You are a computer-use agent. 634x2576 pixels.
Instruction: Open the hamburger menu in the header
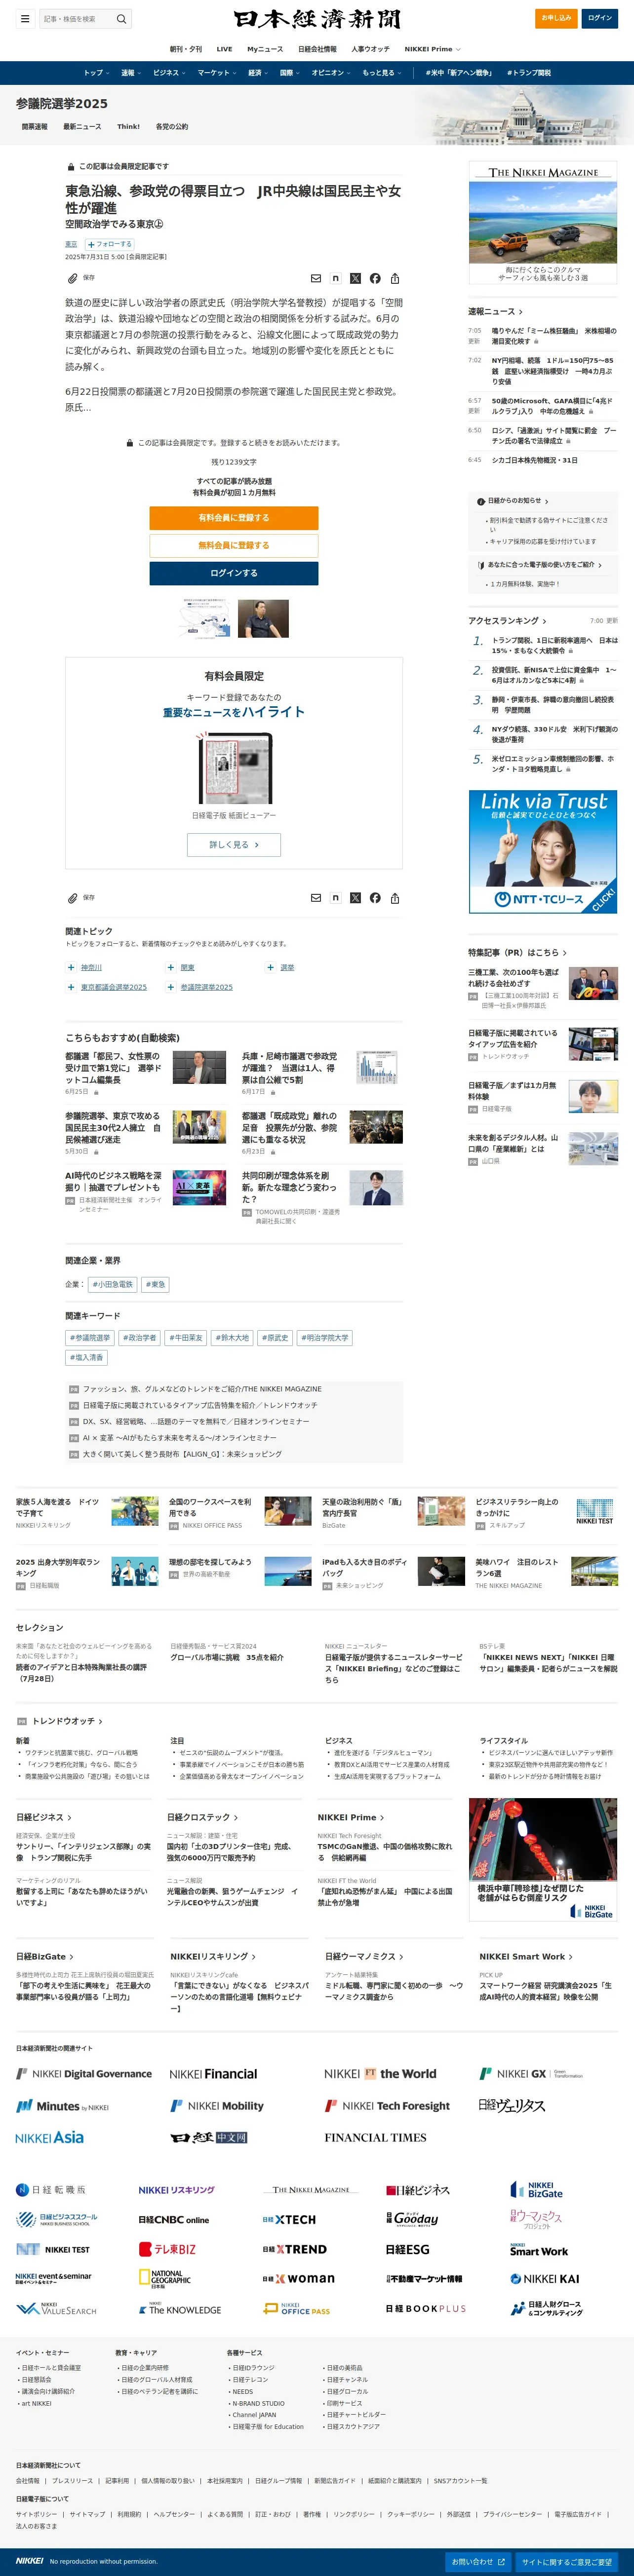(25, 18)
